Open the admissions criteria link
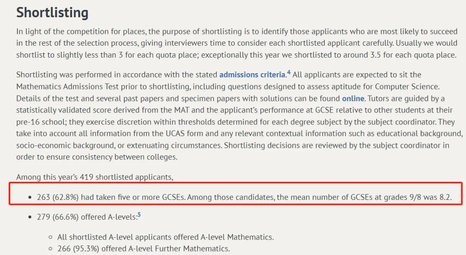 tap(252, 75)
